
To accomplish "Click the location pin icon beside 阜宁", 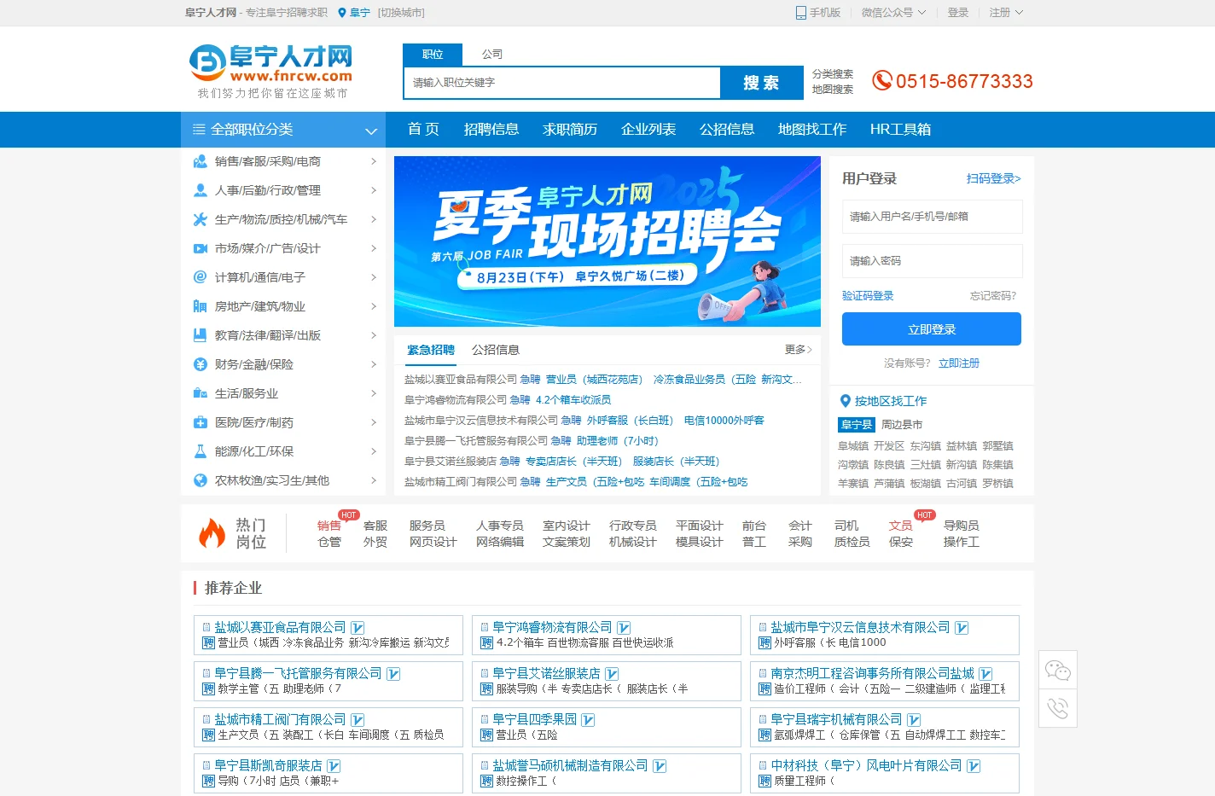I will pyautogui.click(x=342, y=13).
